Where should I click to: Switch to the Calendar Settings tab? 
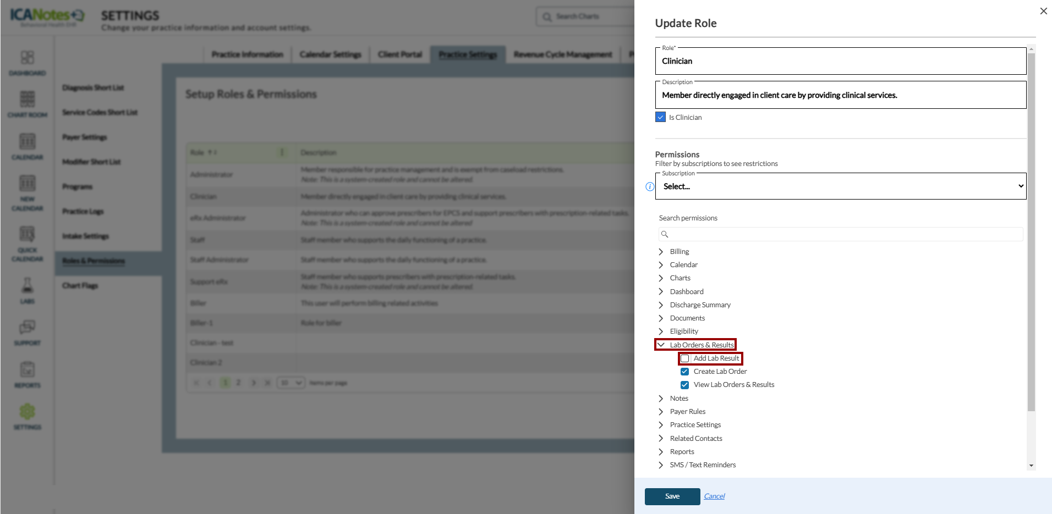[x=330, y=54]
